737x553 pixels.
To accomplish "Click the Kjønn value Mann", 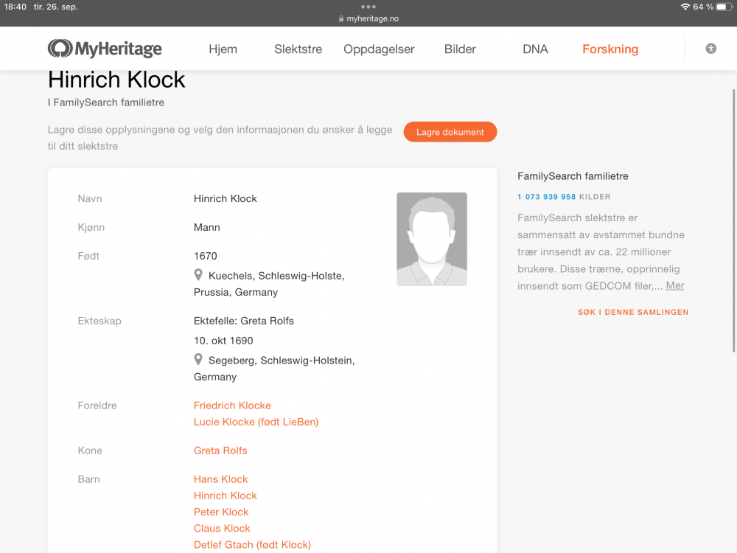I will coord(207,227).
